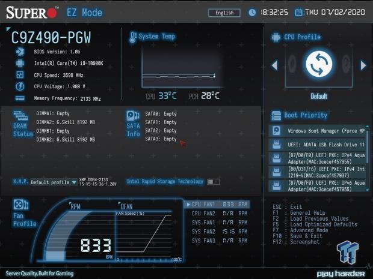Select the SYS FAN3 fan entry
The height and width of the screenshot is (279, 373).
pos(220,241)
